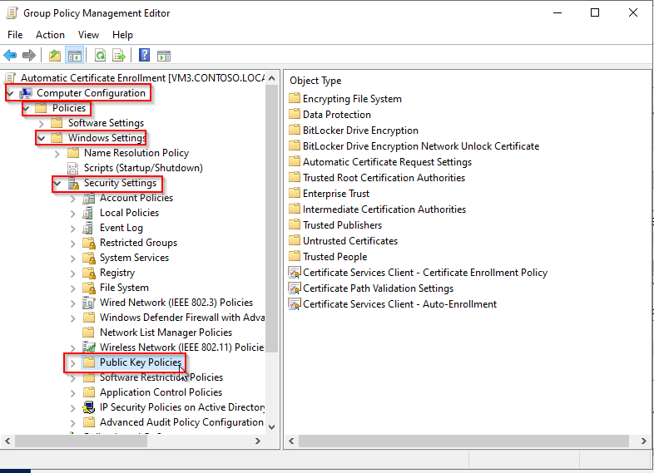Toggle Show/Hide Action Pane toolbar icon

(164, 56)
